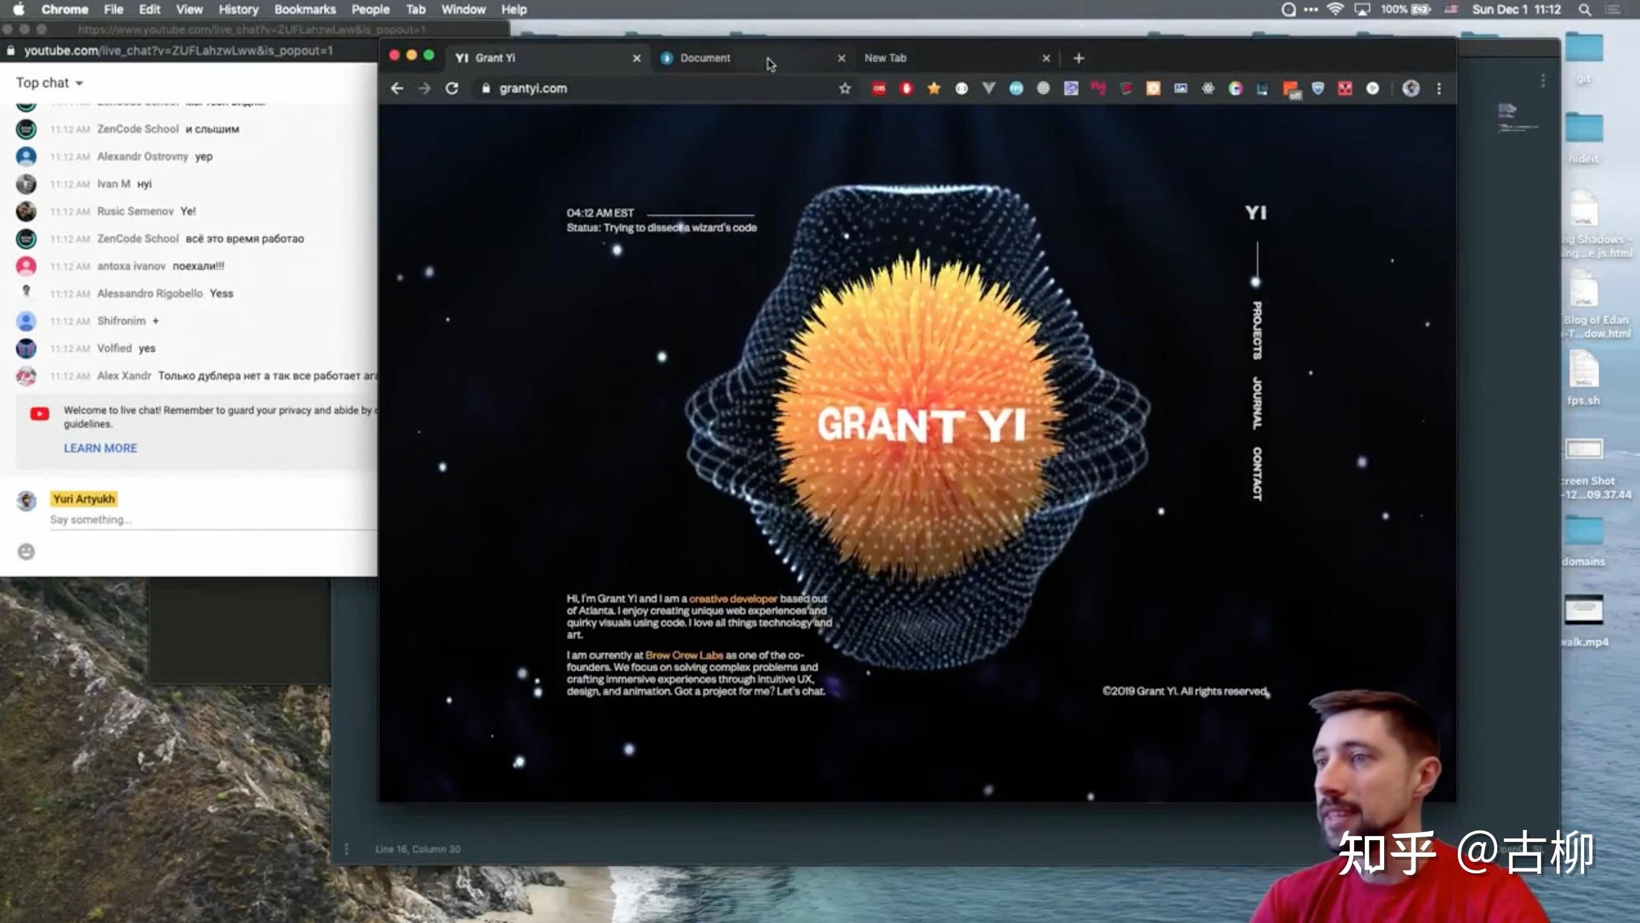Reload the grantyi.com page
Image resolution: width=1640 pixels, height=923 pixels.
coord(452,89)
